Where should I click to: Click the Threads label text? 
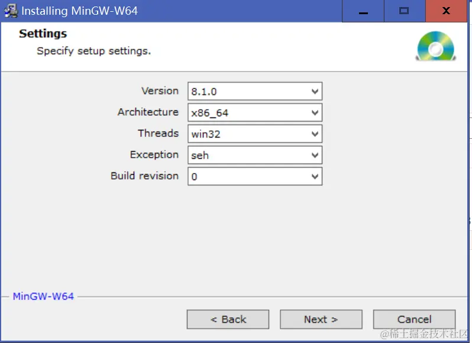[159, 133]
